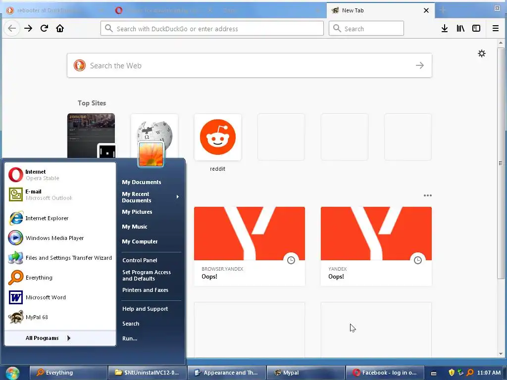This screenshot has width=507, height=380.
Task: Open the Downloads toolbar icon
Action: point(445,28)
